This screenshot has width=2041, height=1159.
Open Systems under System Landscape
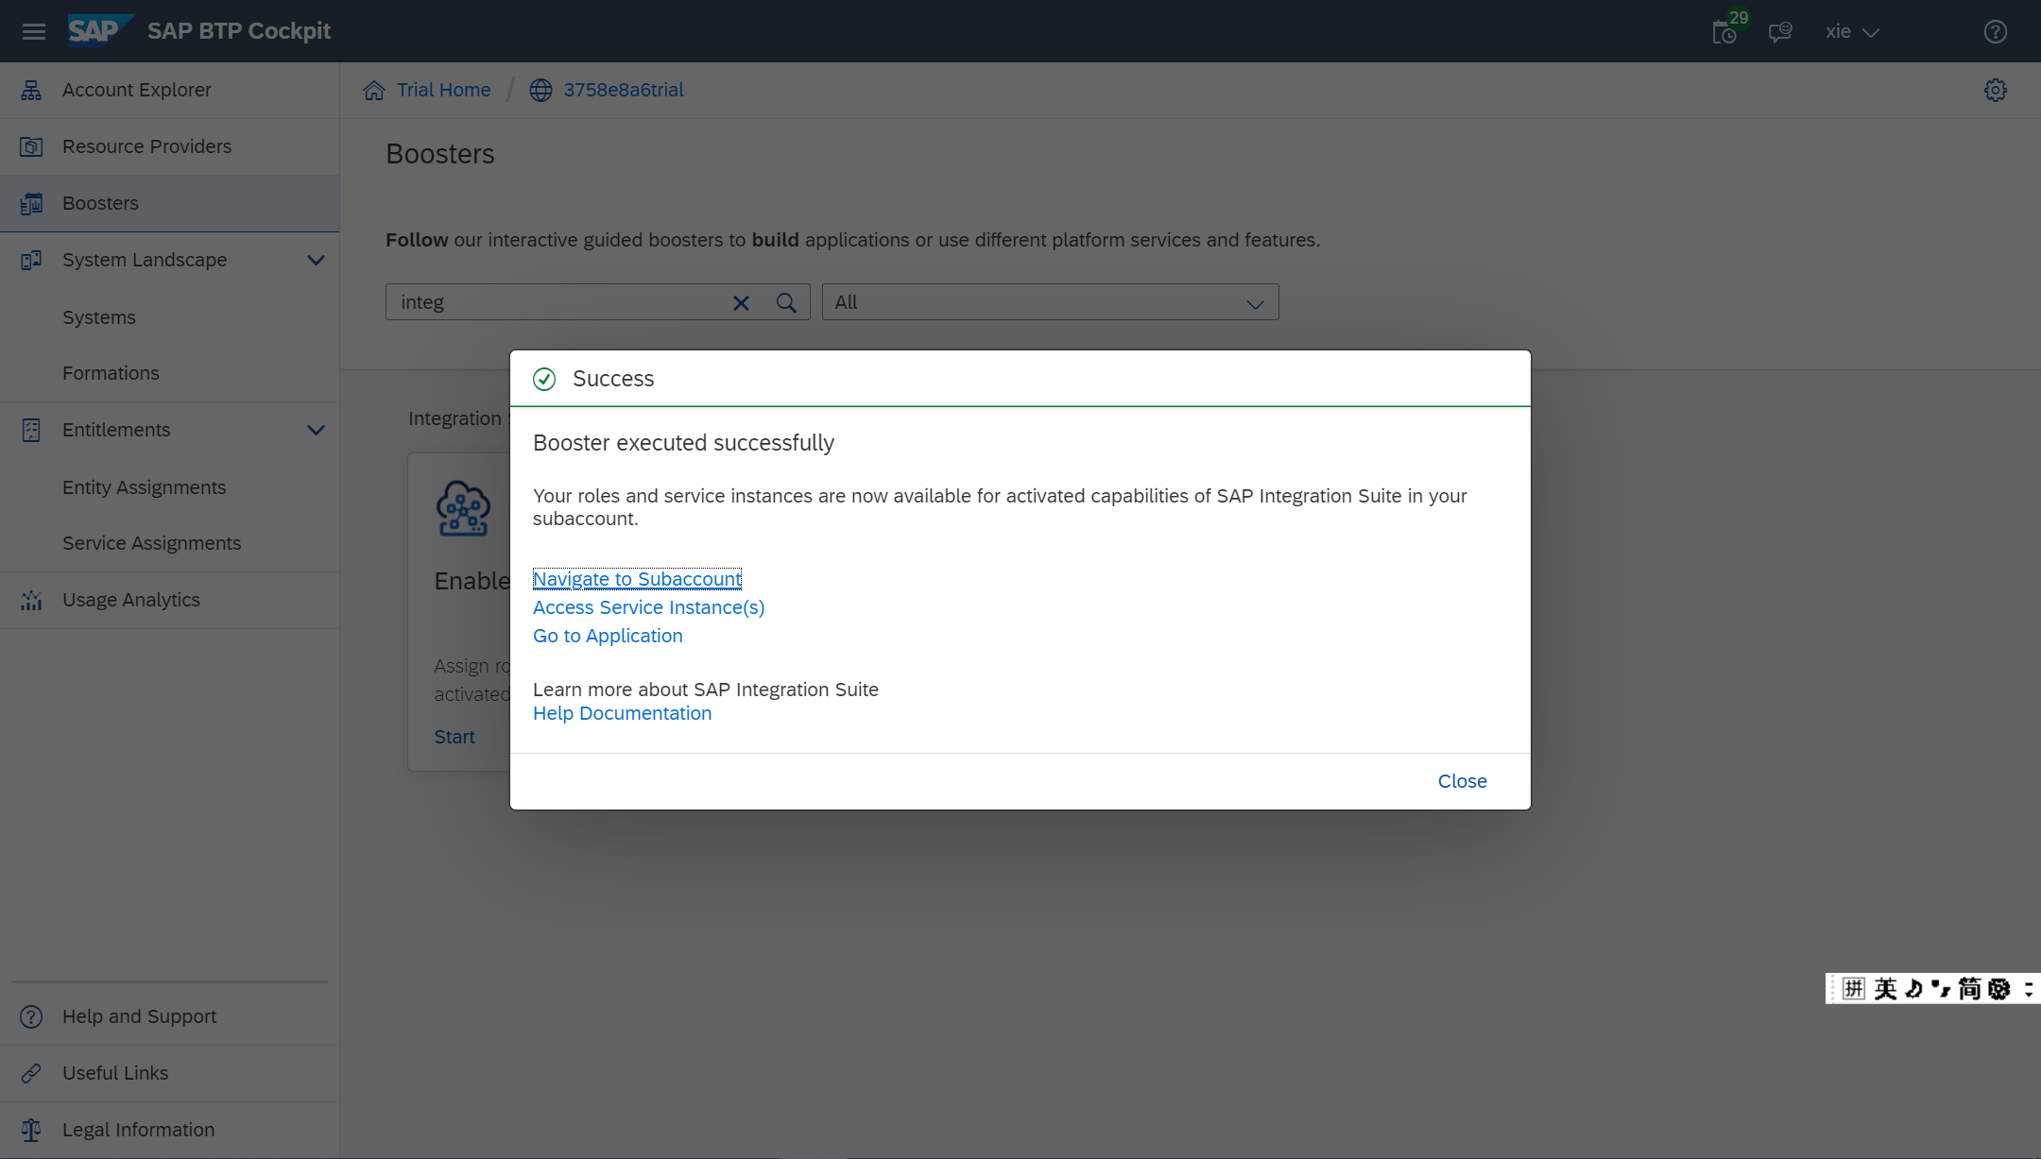(170, 317)
